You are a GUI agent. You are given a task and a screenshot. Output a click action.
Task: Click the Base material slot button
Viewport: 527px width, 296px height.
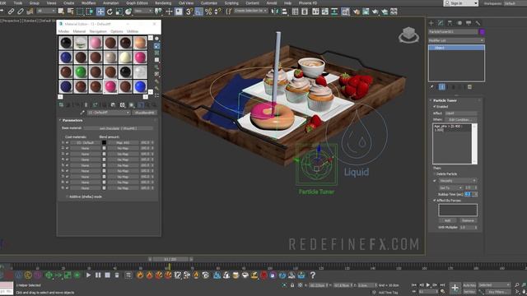pyautogui.click(x=118, y=128)
